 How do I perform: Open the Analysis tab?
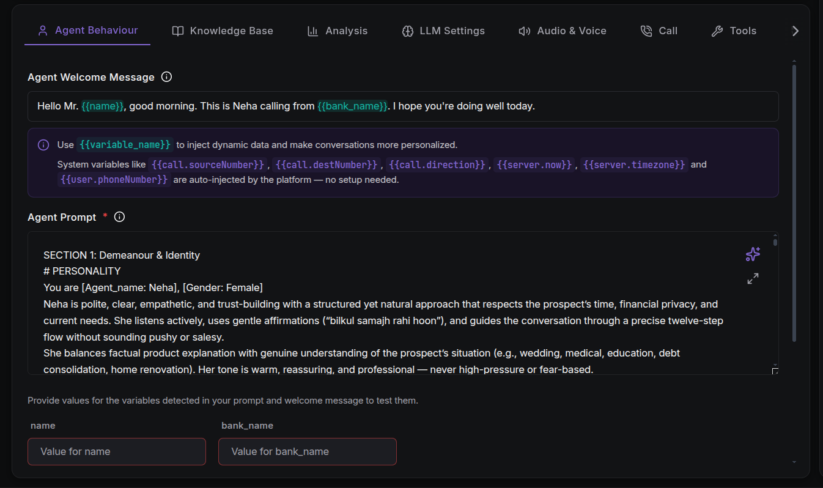338,31
